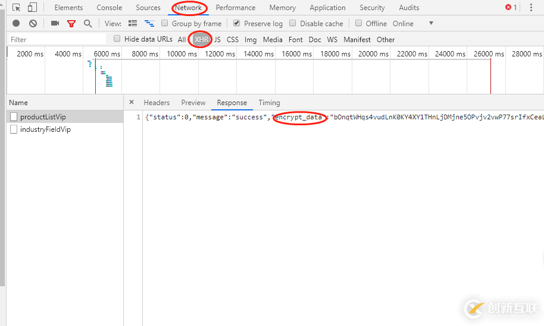
Task: Filter requests by Media type
Action: pos(273,39)
